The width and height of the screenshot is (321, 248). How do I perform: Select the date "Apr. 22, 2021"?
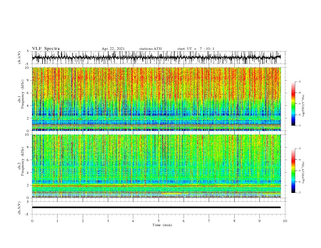[x=113, y=49]
